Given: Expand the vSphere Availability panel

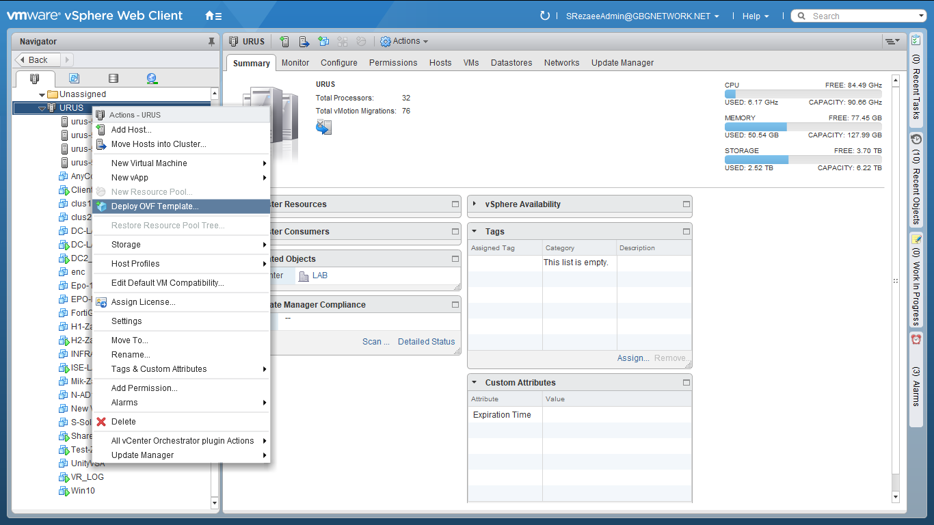Looking at the screenshot, I should coord(475,204).
